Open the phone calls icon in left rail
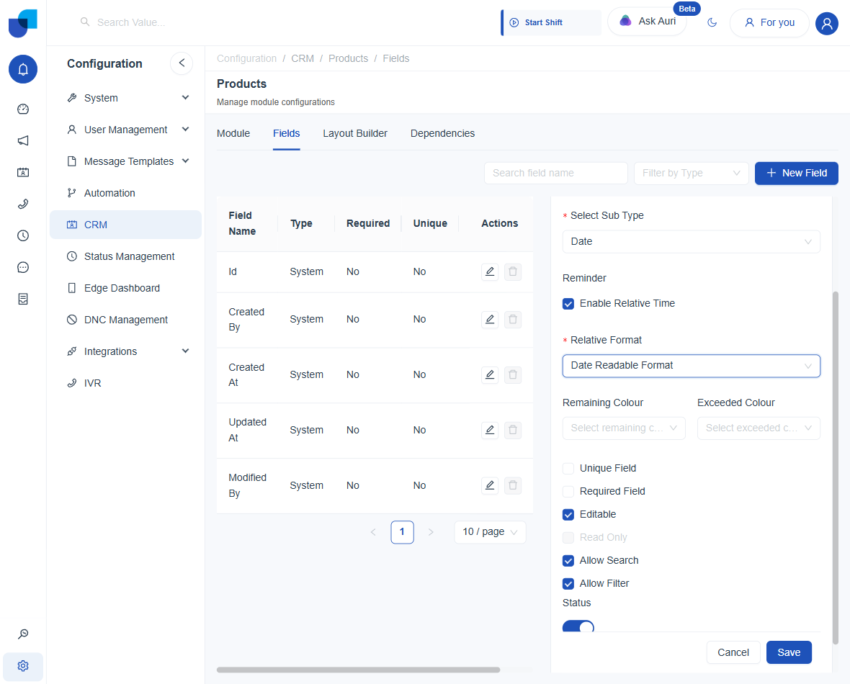This screenshot has height=684, width=850. click(23, 204)
